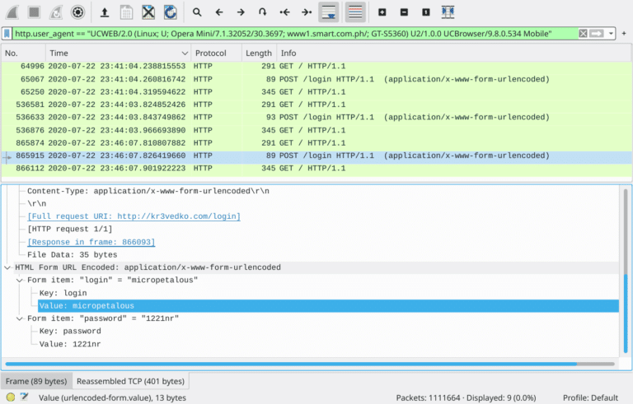Screen dimensions: 633x404
Task: Zoom in main window text
Action: [382, 12]
